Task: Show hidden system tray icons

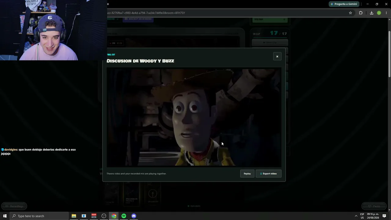Action: [356, 216]
